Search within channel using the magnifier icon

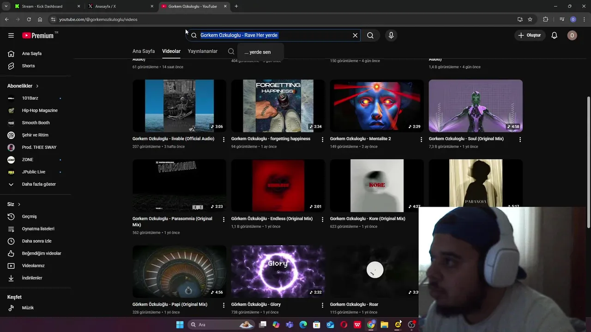[231, 51]
